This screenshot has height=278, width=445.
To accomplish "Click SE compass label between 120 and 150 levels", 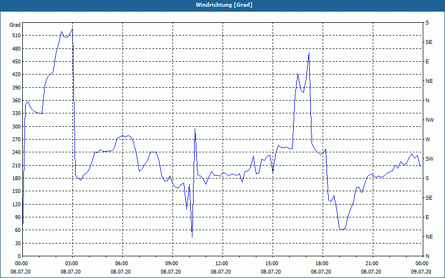I will 429,198.
